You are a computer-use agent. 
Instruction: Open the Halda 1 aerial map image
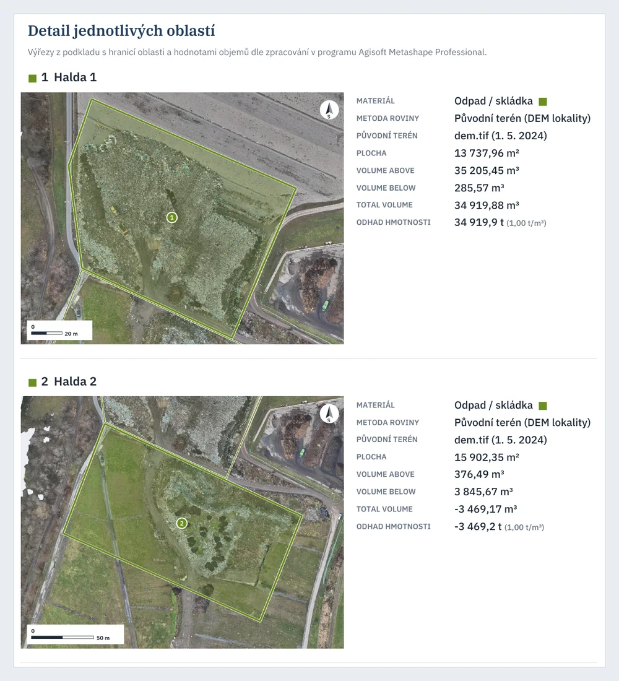[x=182, y=218]
